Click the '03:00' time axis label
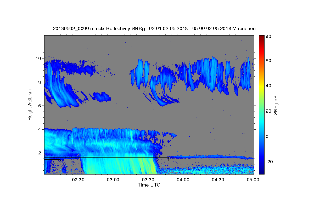The height and width of the screenshot is (209, 314). point(113,180)
